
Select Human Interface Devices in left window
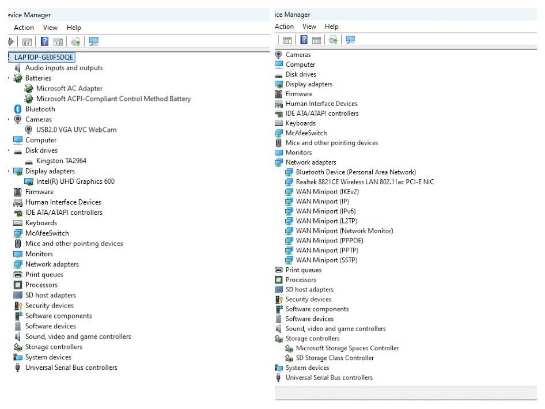pos(63,202)
